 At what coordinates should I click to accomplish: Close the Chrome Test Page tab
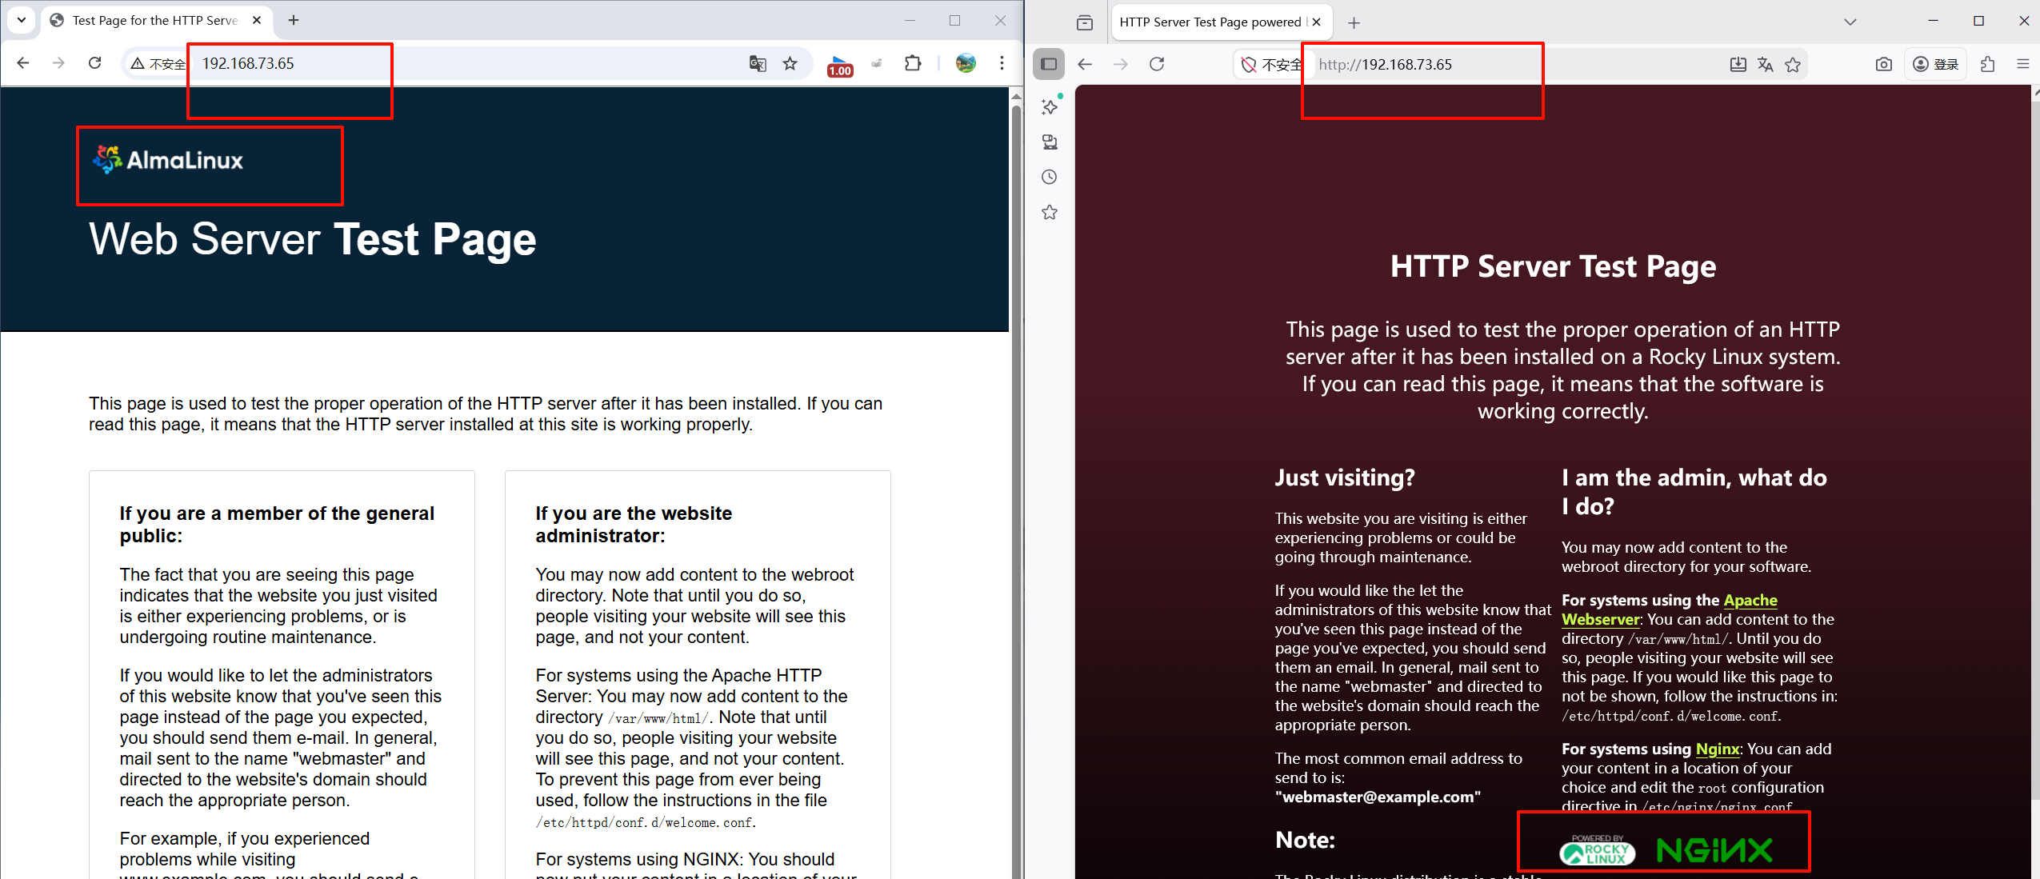257,21
